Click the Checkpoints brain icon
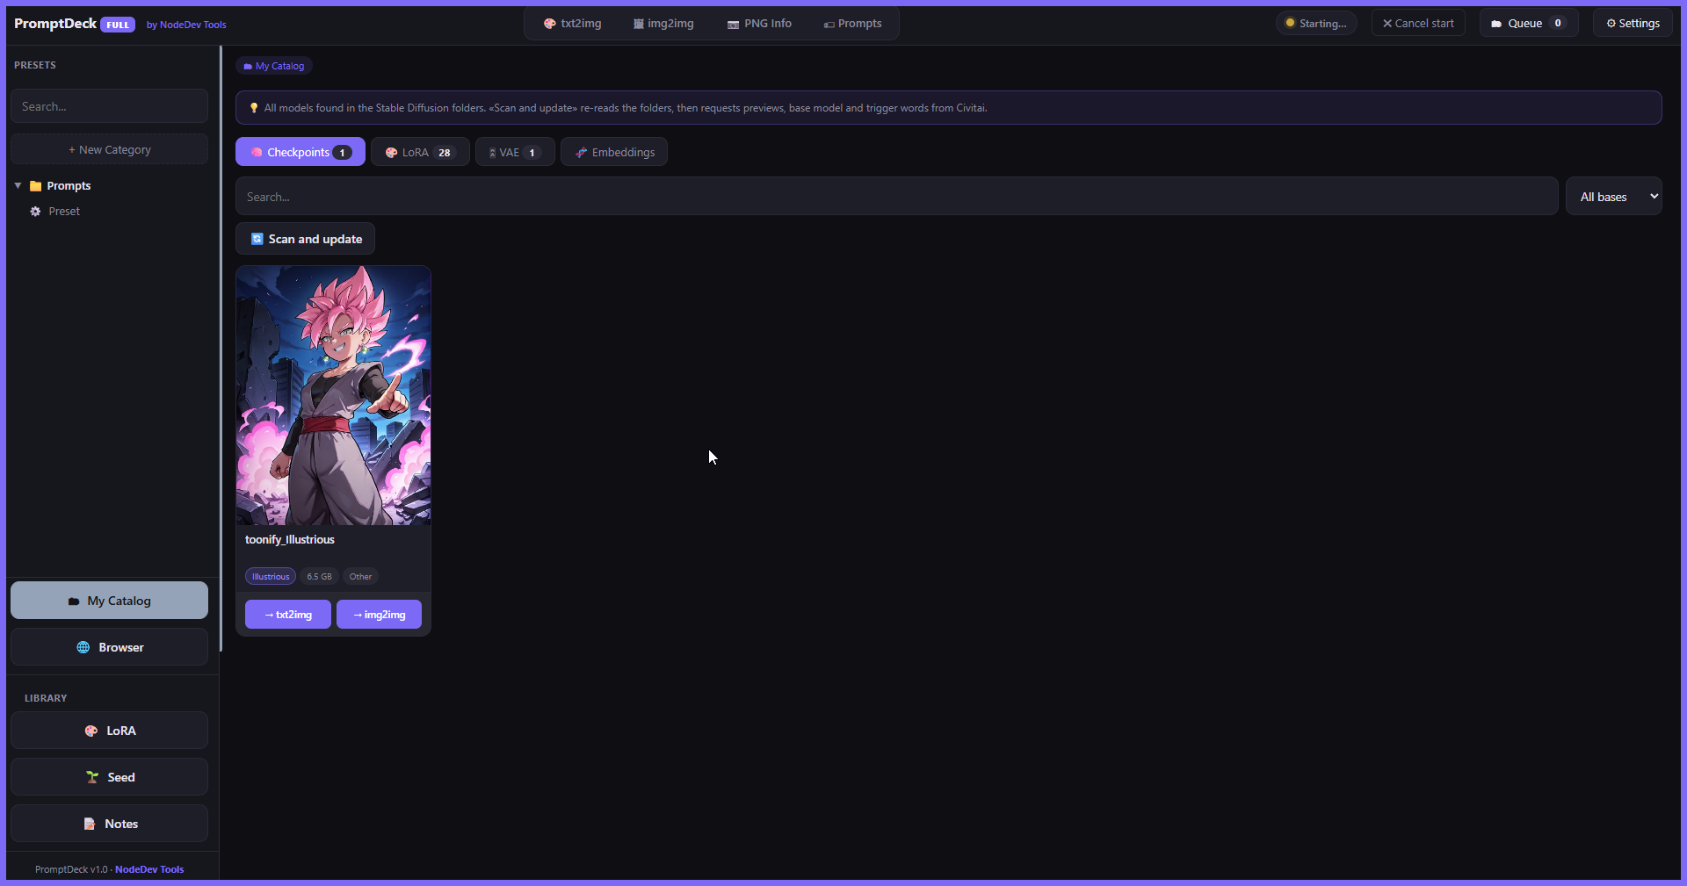1687x886 pixels. click(x=257, y=152)
